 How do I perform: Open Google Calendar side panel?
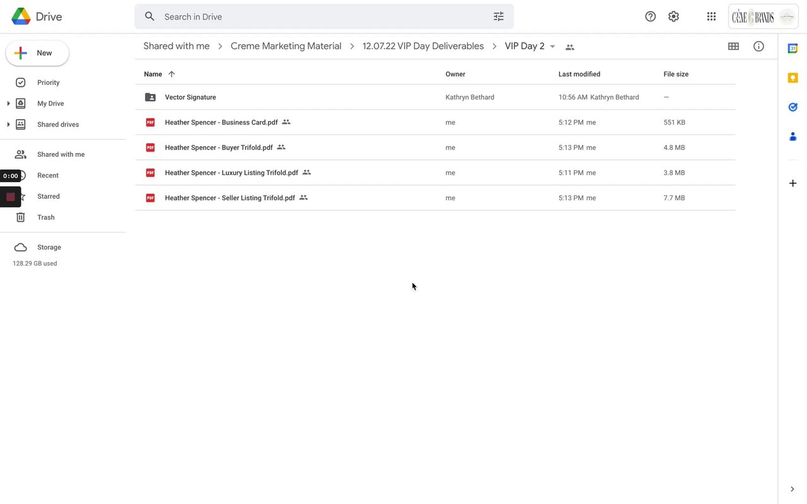tap(792, 49)
